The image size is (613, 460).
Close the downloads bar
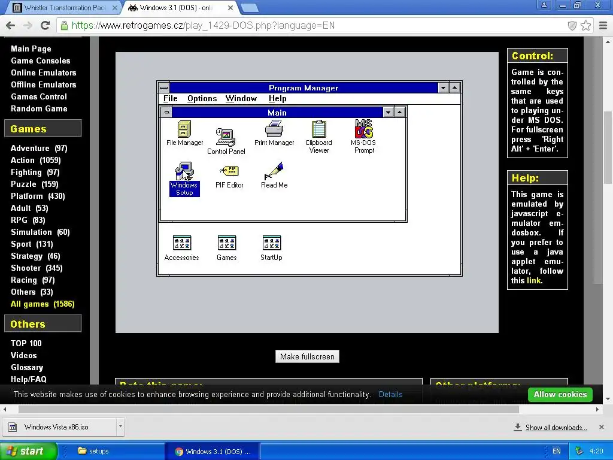pos(601,427)
